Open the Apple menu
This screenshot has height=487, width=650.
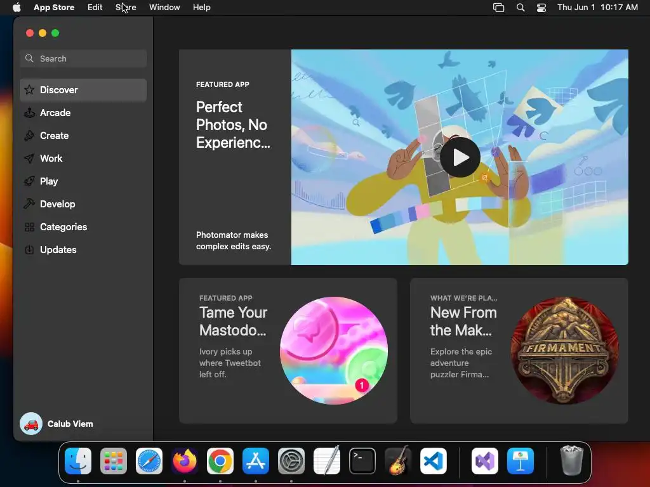pyautogui.click(x=17, y=8)
